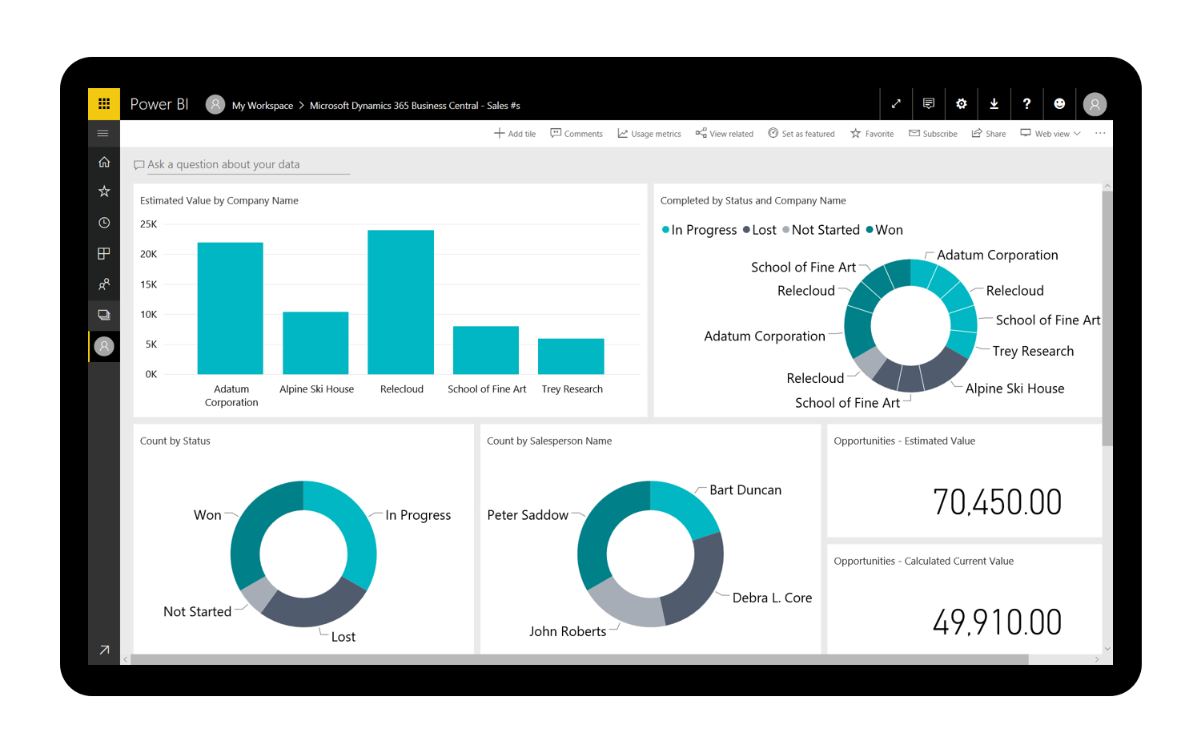Click the My Workspace breadcrumb link

261,105
